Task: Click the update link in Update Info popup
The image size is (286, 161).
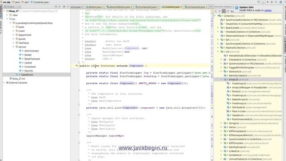Action: [268, 10]
